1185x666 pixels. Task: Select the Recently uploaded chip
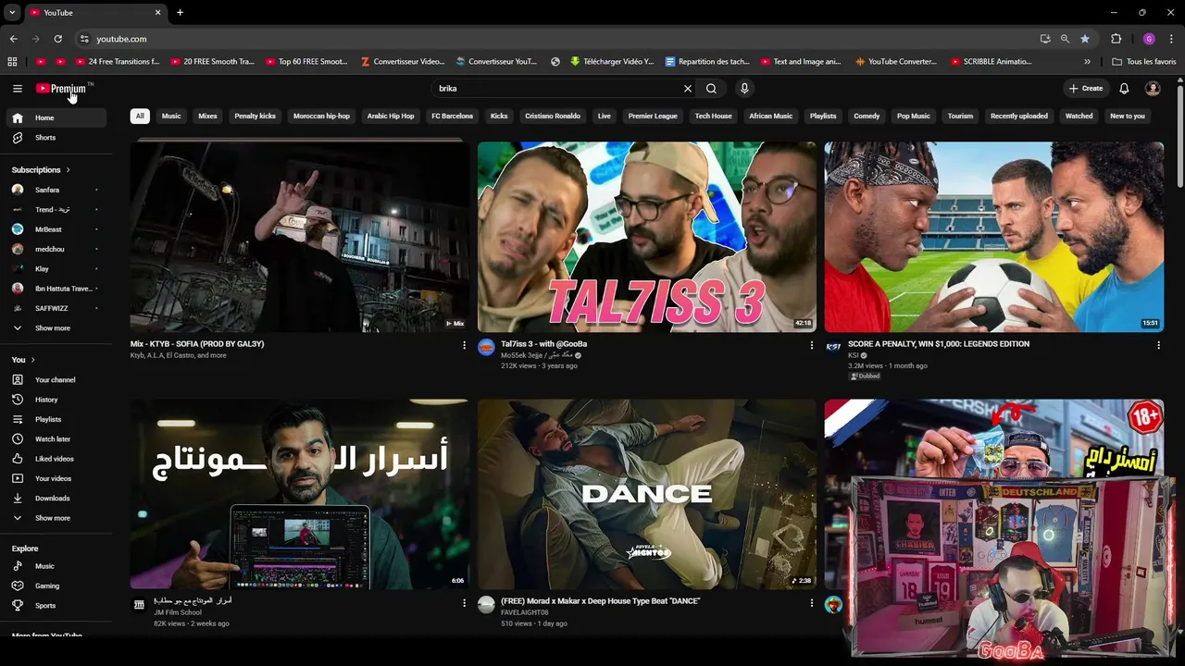click(1019, 117)
